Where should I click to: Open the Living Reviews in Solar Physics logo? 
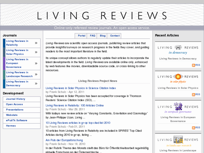[x=178, y=78]
